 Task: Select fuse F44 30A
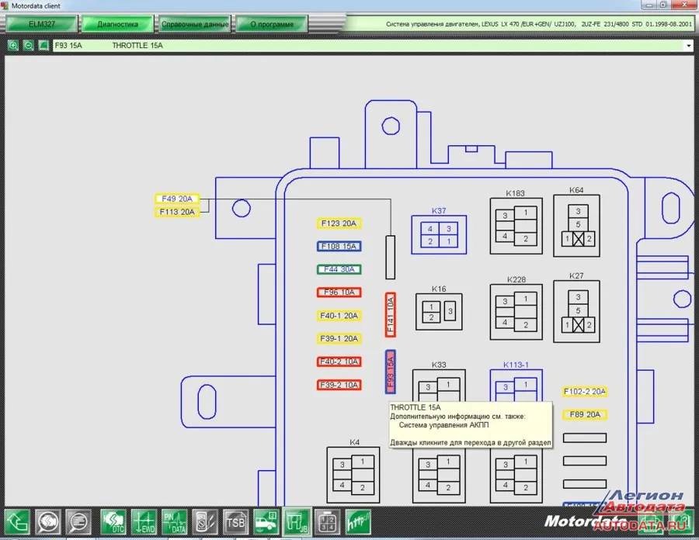tap(339, 269)
